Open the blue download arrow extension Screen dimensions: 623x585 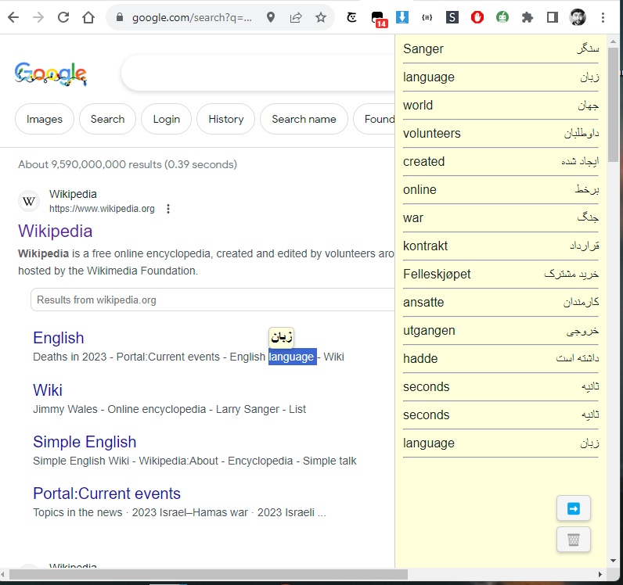click(x=402, y=17)
